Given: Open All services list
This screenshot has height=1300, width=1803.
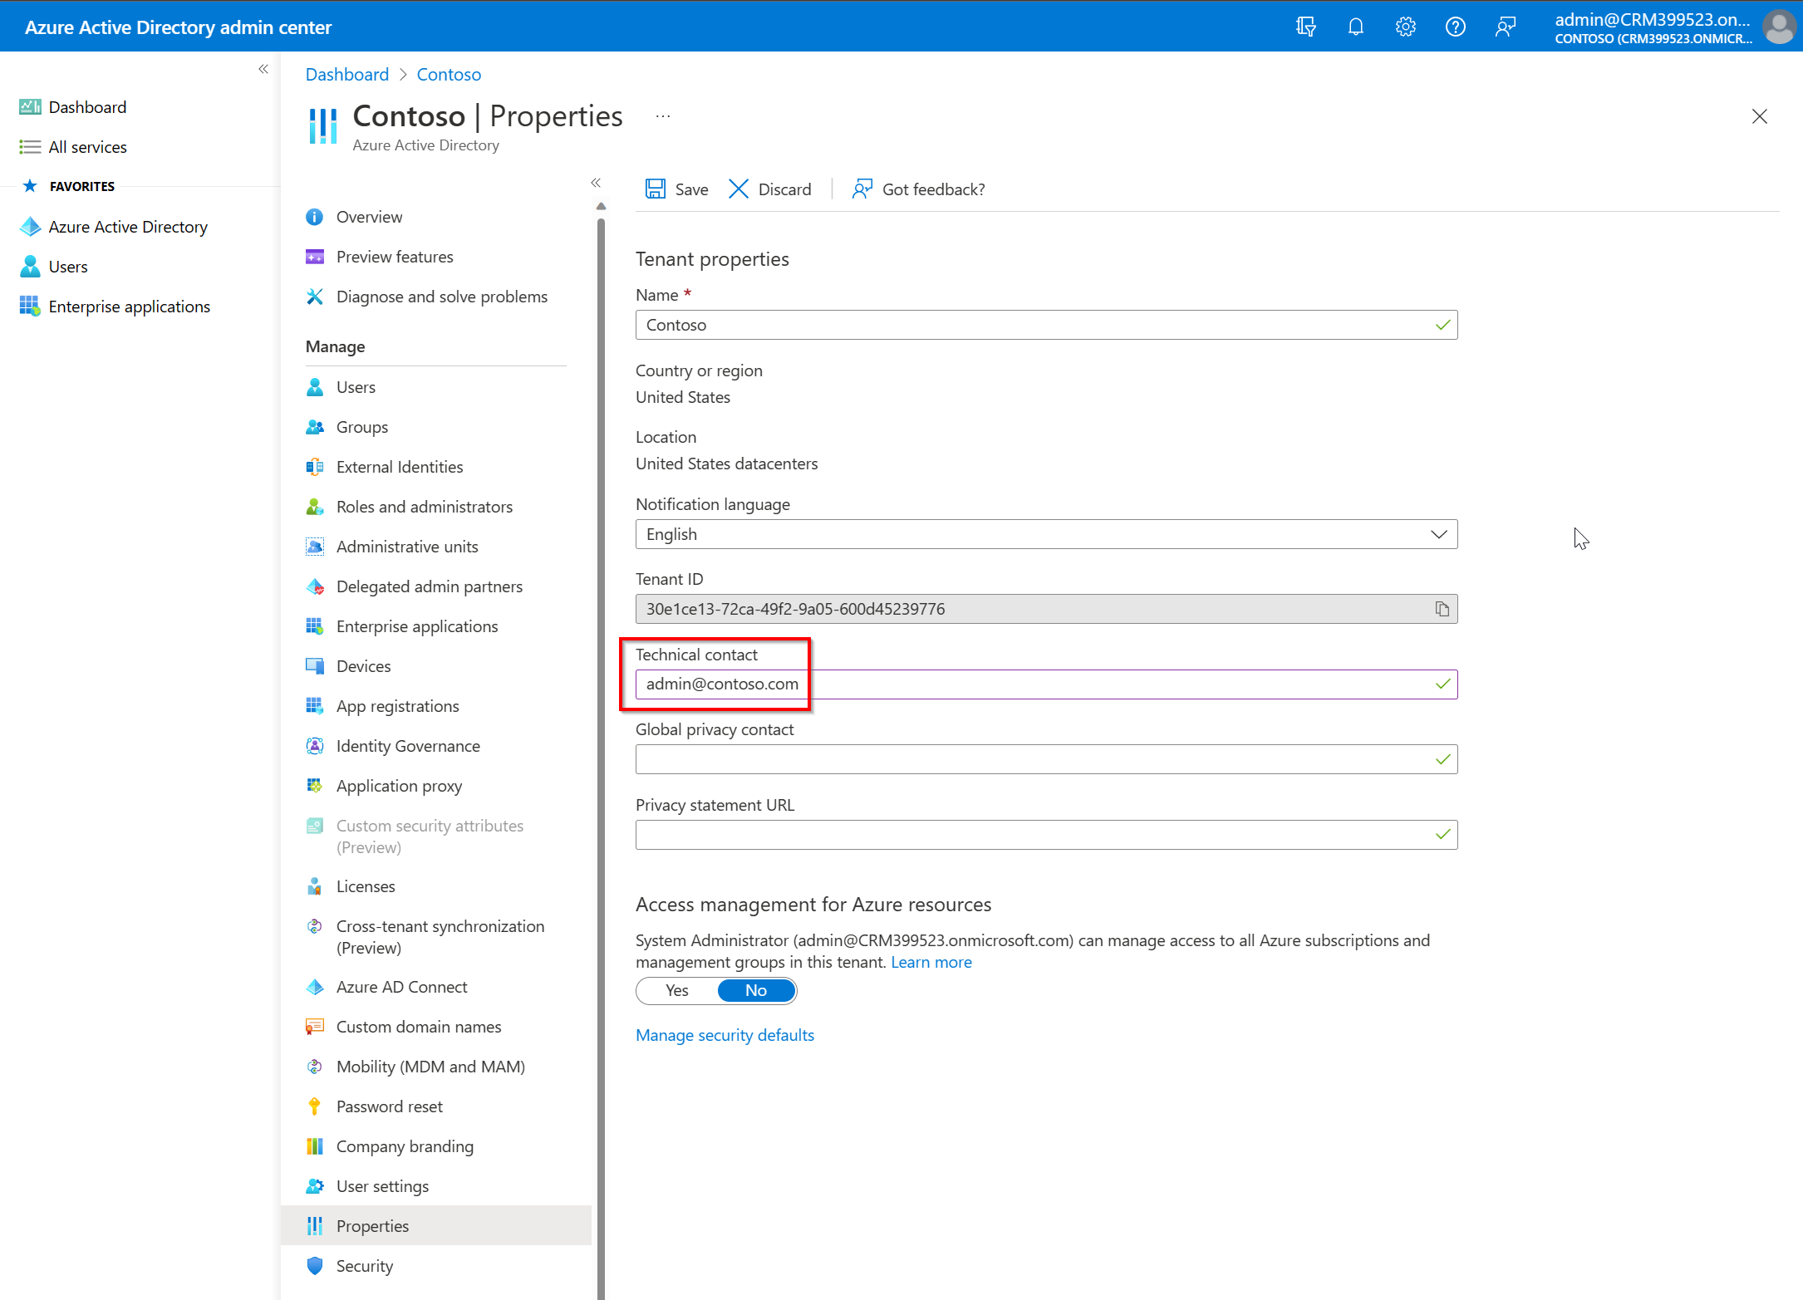Looking at the screenshot, I should pos(87,147).
